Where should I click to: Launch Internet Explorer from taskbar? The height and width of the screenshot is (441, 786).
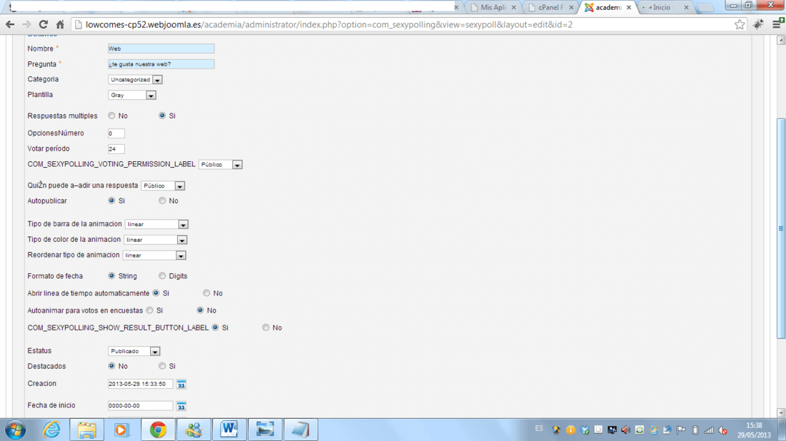[x=51, y=430]
